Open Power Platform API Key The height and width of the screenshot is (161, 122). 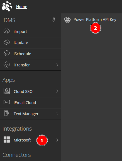click(x=95, y=20)
